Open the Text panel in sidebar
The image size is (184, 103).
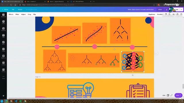click(3, 36)
